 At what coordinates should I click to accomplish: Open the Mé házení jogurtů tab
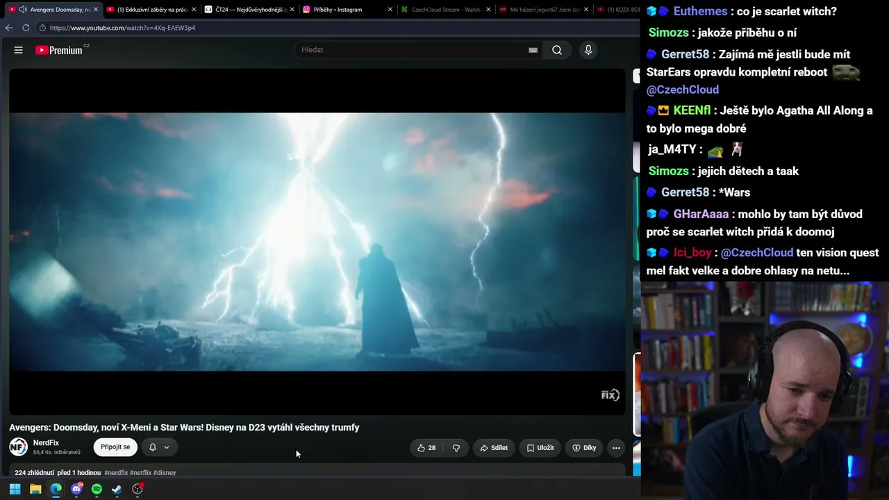point(544,10)
